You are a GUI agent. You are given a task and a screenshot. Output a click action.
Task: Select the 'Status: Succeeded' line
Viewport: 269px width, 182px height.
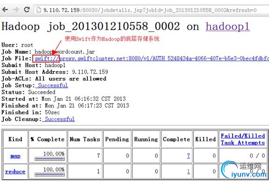coord(28,92)
